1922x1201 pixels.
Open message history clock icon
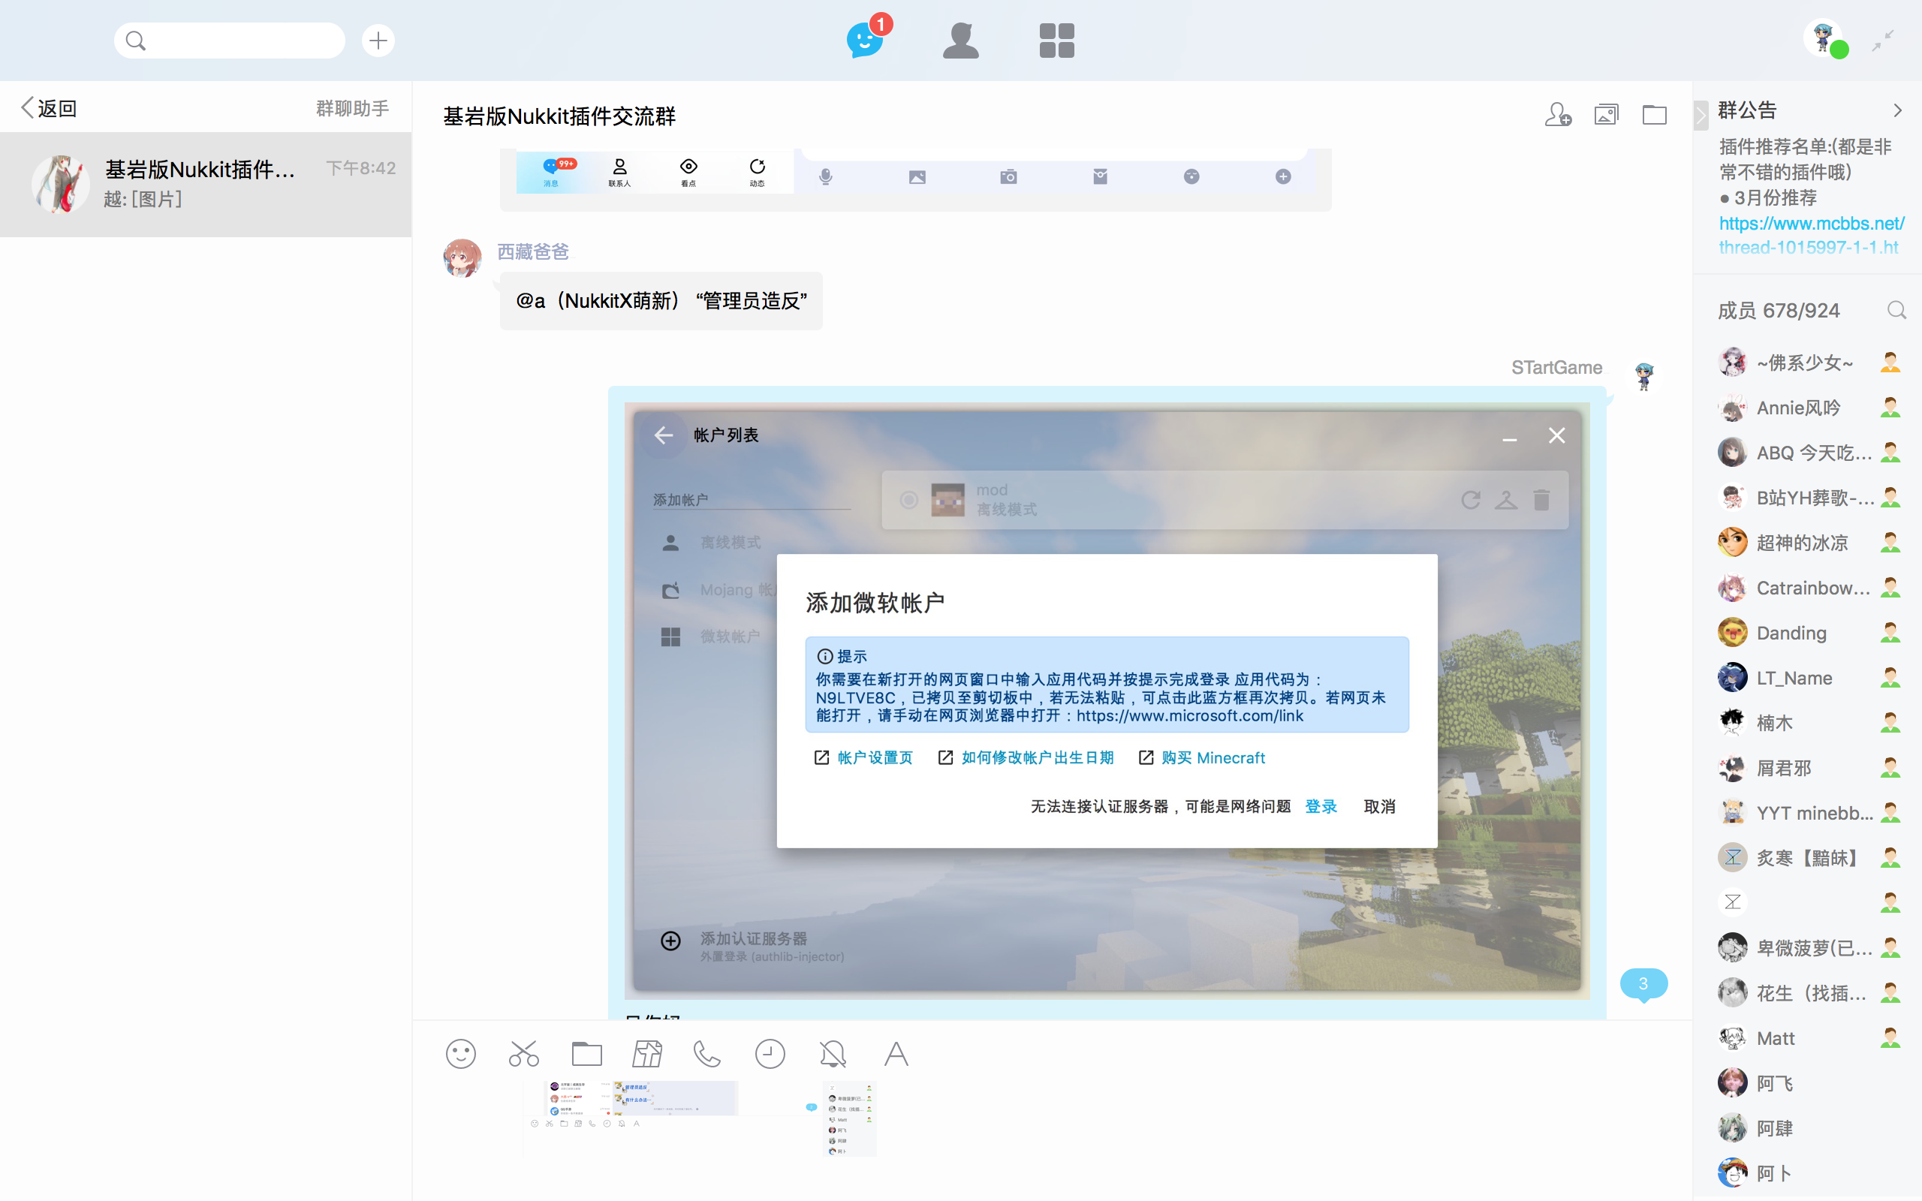770,1053
